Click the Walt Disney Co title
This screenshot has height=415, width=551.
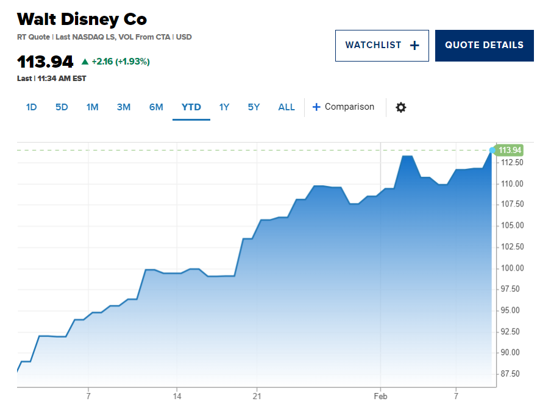pyautogui.click(x=82, y=20)
